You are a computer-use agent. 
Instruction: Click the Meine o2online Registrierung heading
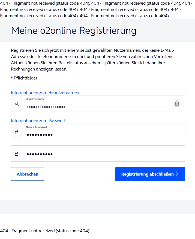[x=74, y=30]
